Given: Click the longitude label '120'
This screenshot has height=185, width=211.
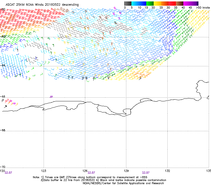Looking at the screenshot, I should (x=2, y=171).
